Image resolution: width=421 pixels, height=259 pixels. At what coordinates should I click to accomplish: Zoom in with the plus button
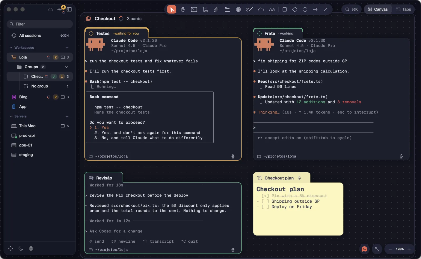pos(409,249)
